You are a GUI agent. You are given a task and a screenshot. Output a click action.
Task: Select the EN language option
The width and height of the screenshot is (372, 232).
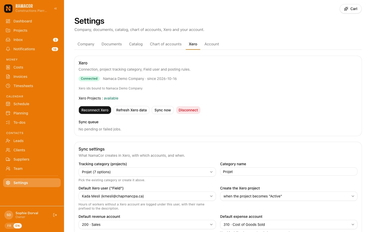click(18, 226)
